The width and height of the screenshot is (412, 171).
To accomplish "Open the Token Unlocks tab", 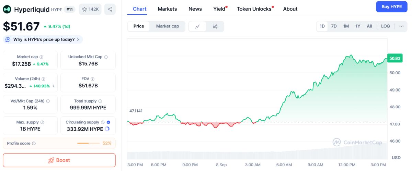I will [254, 9].
